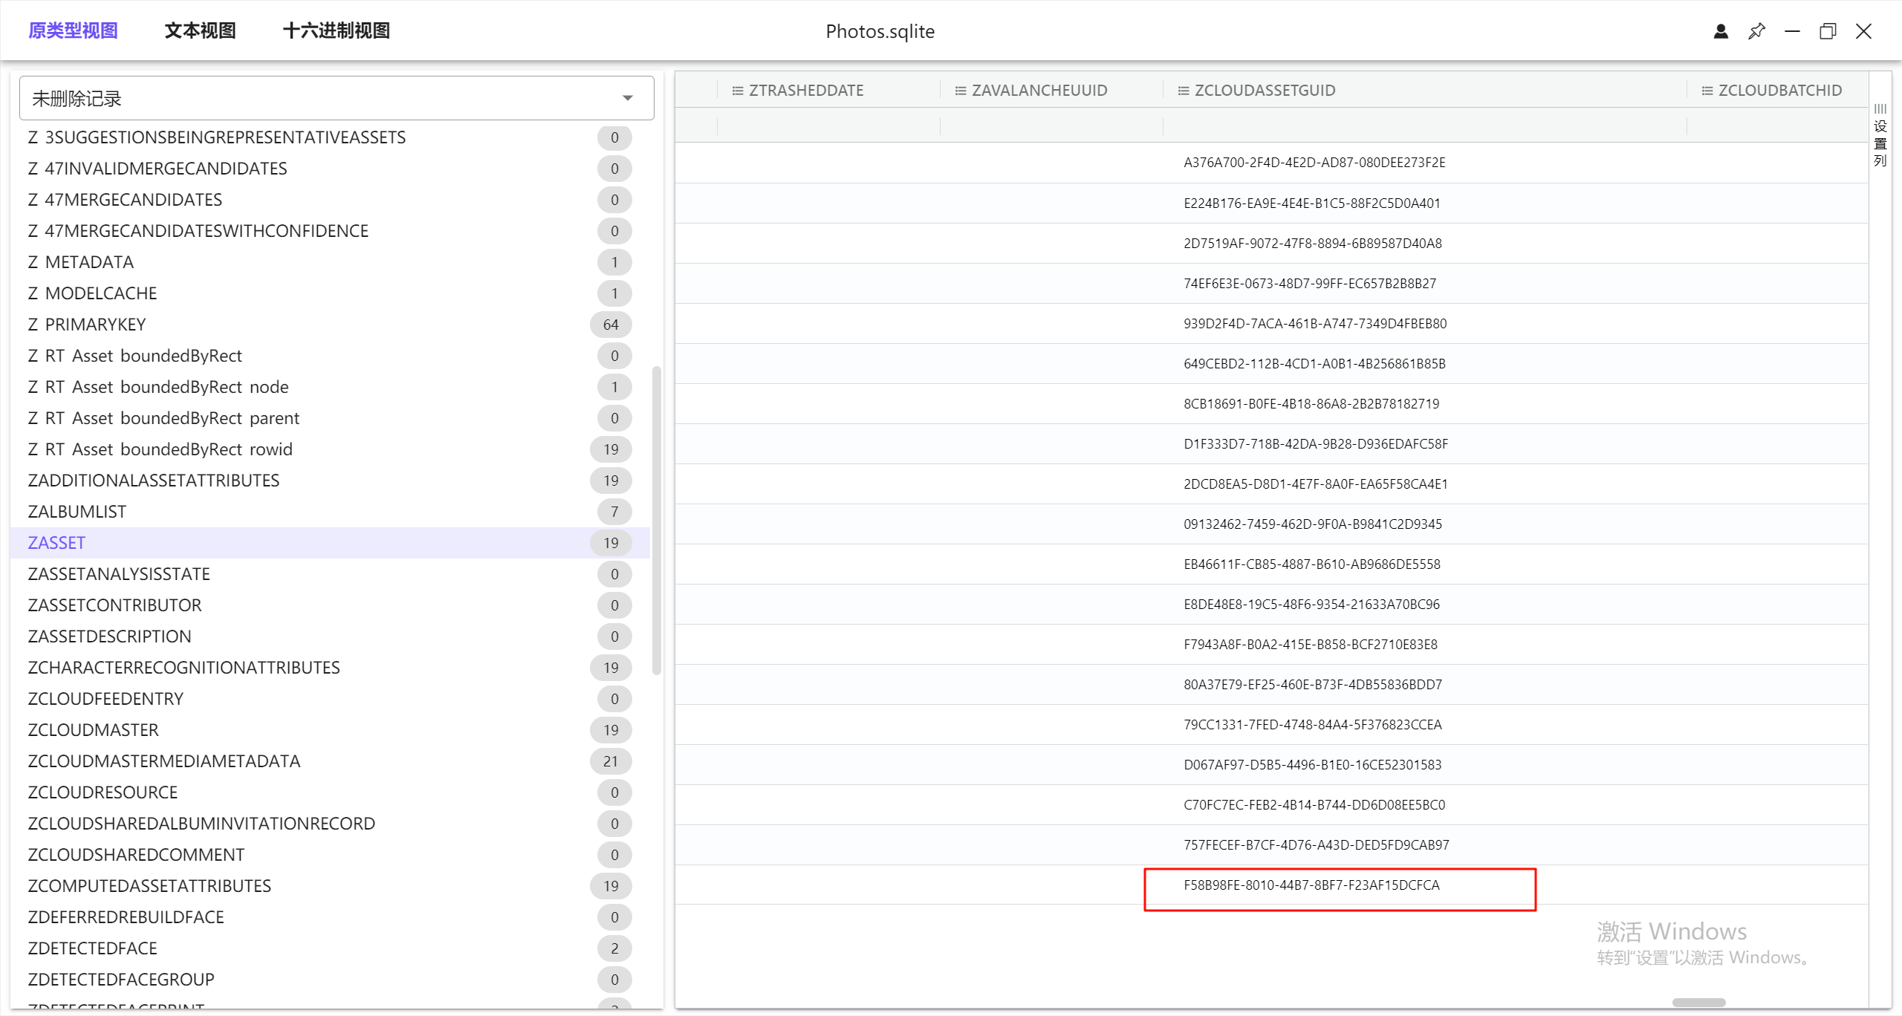Click the ZTRASHEDDATE filter input field
The height and width of the screenshot is (1016, 1902).
pyautogui.click(x=828, y=126)
